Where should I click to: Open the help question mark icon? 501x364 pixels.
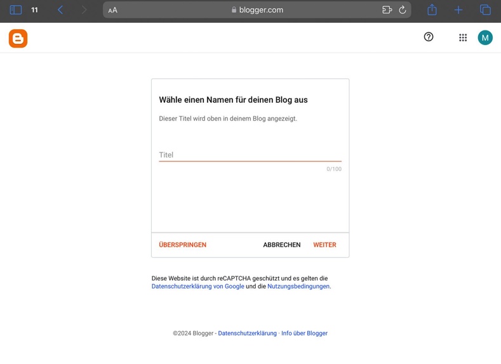tap(429, 37)
